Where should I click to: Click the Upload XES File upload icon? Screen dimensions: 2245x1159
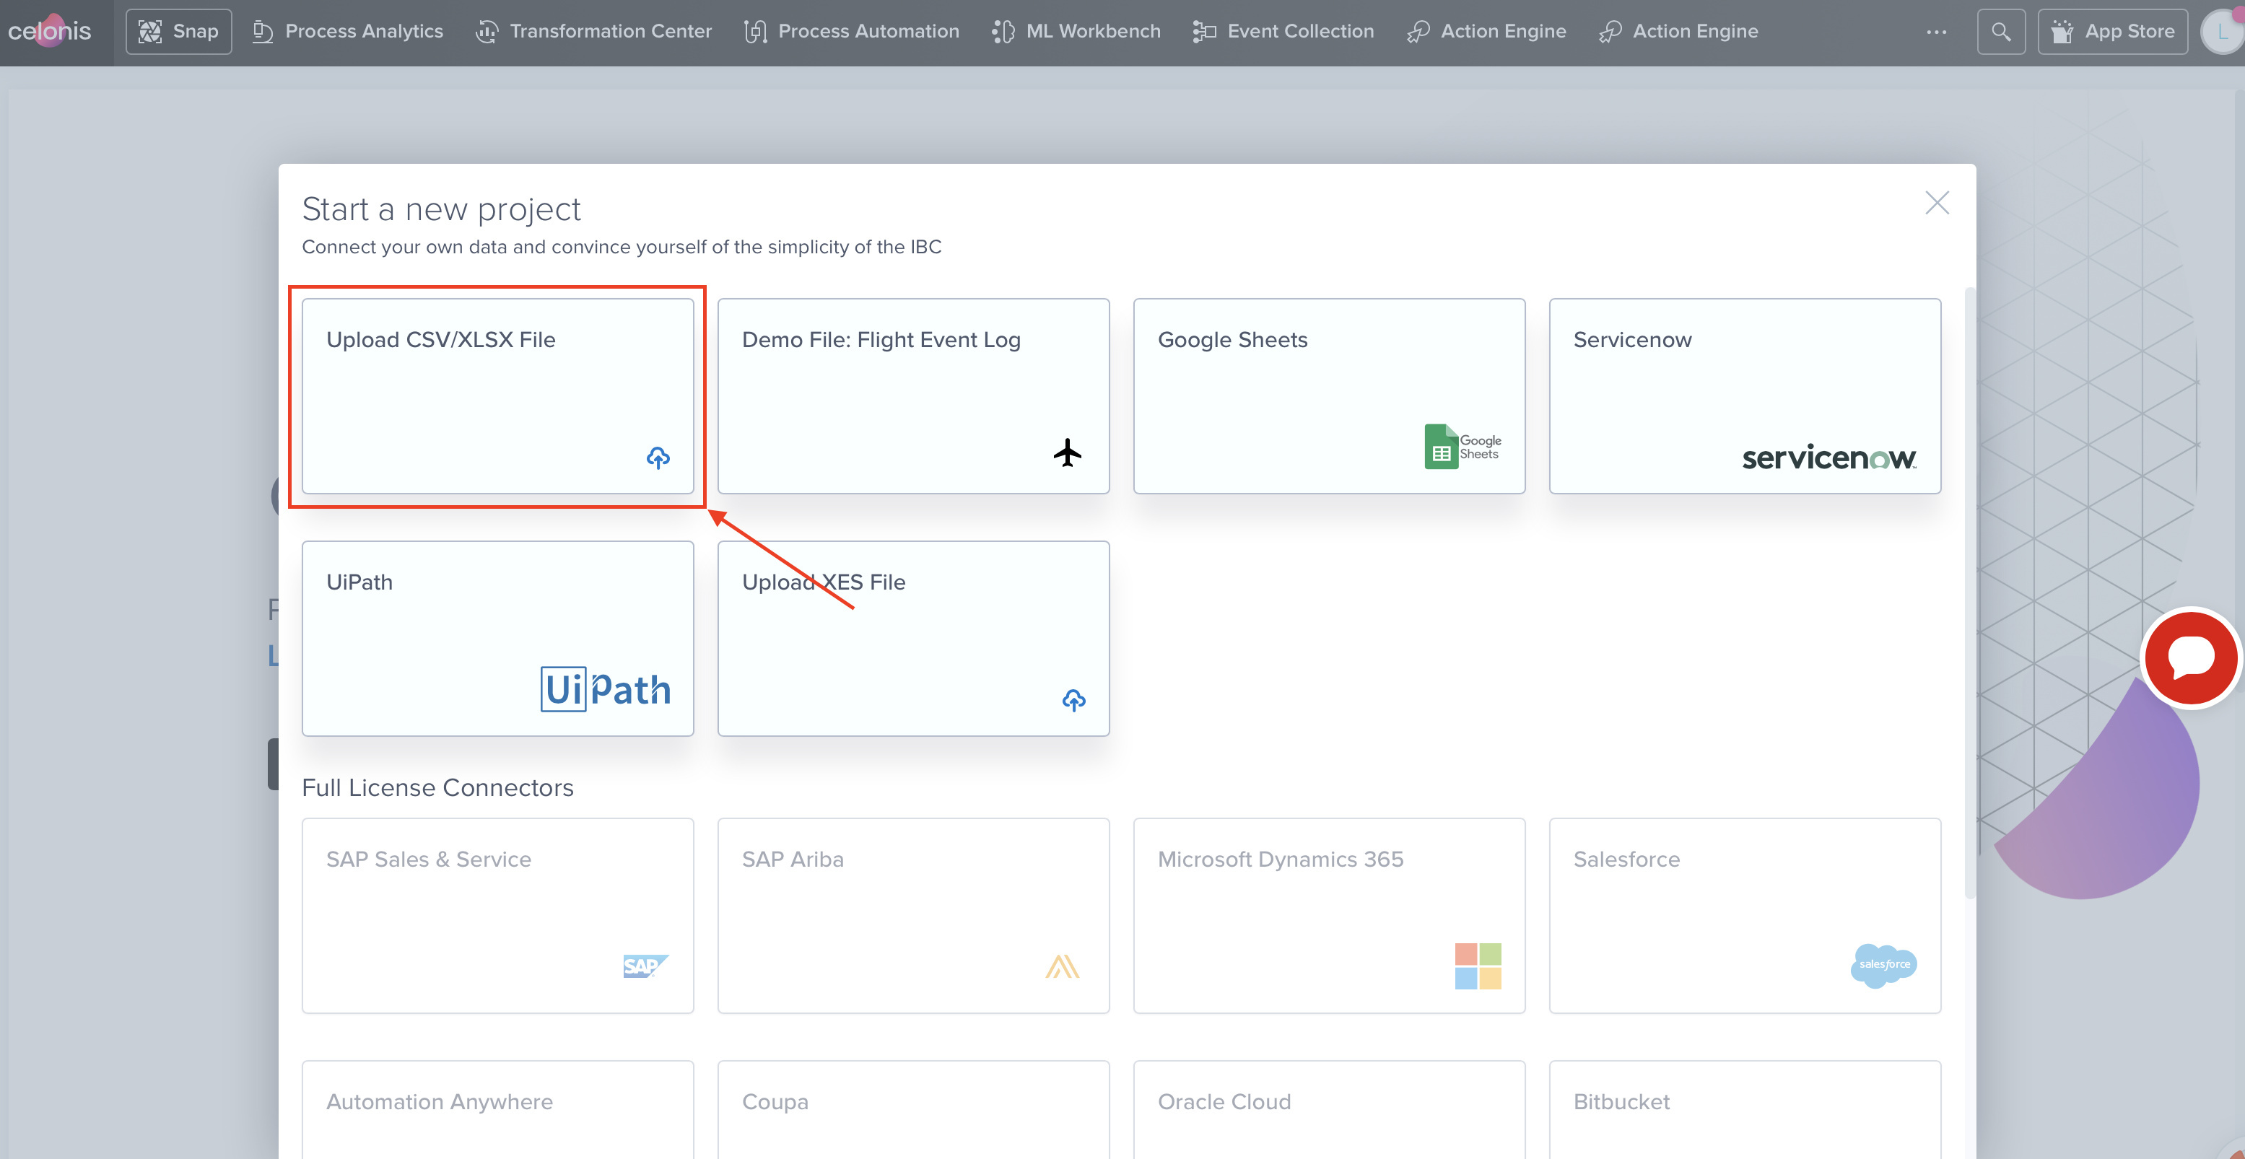[x=1074, y=698]
